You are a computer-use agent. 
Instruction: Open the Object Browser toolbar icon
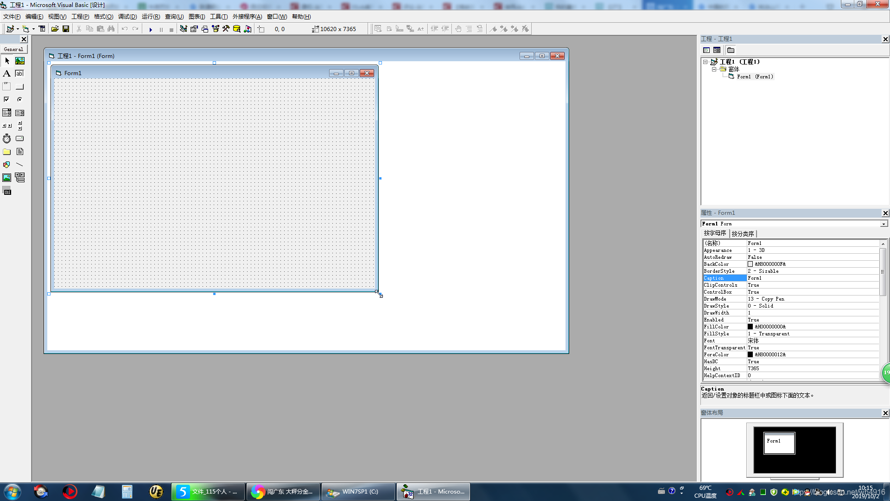click(x=216, y=29)
